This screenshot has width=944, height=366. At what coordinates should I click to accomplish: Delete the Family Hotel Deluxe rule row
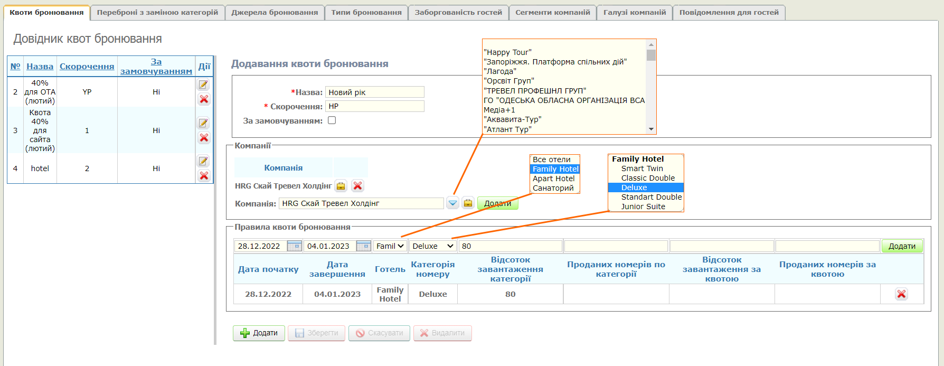pyautogui.click(x=901, y=294)
